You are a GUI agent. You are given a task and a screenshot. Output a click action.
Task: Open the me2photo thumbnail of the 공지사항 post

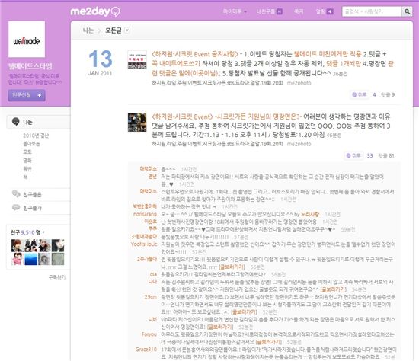[x=137, y=60]
